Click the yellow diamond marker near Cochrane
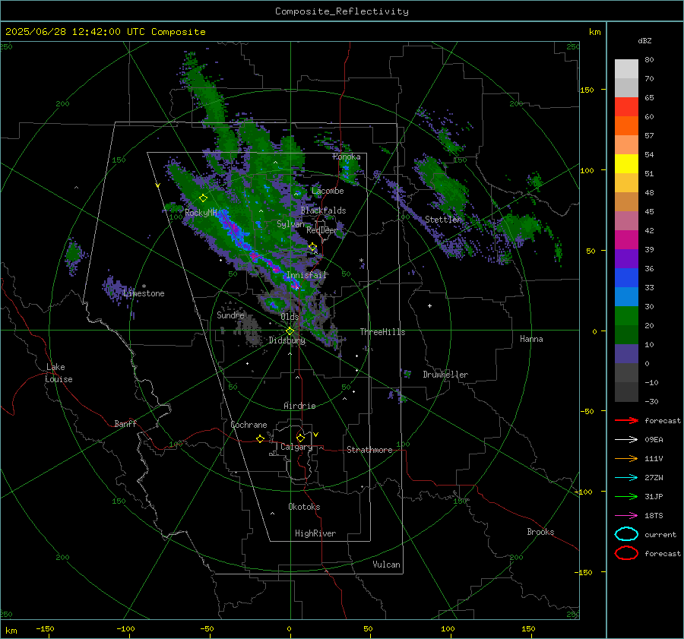684x639 pixels. click(x=260, y=438)
